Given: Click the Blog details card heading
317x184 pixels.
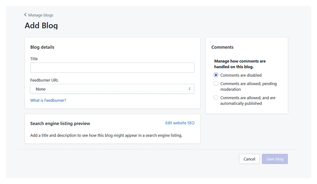Looking at the screenshot, I should (x=42, y=47).
